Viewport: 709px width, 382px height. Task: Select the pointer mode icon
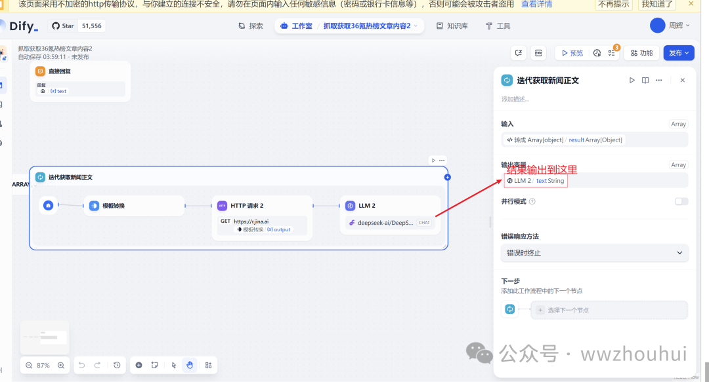pyautogui.click(x=173, y=366)
